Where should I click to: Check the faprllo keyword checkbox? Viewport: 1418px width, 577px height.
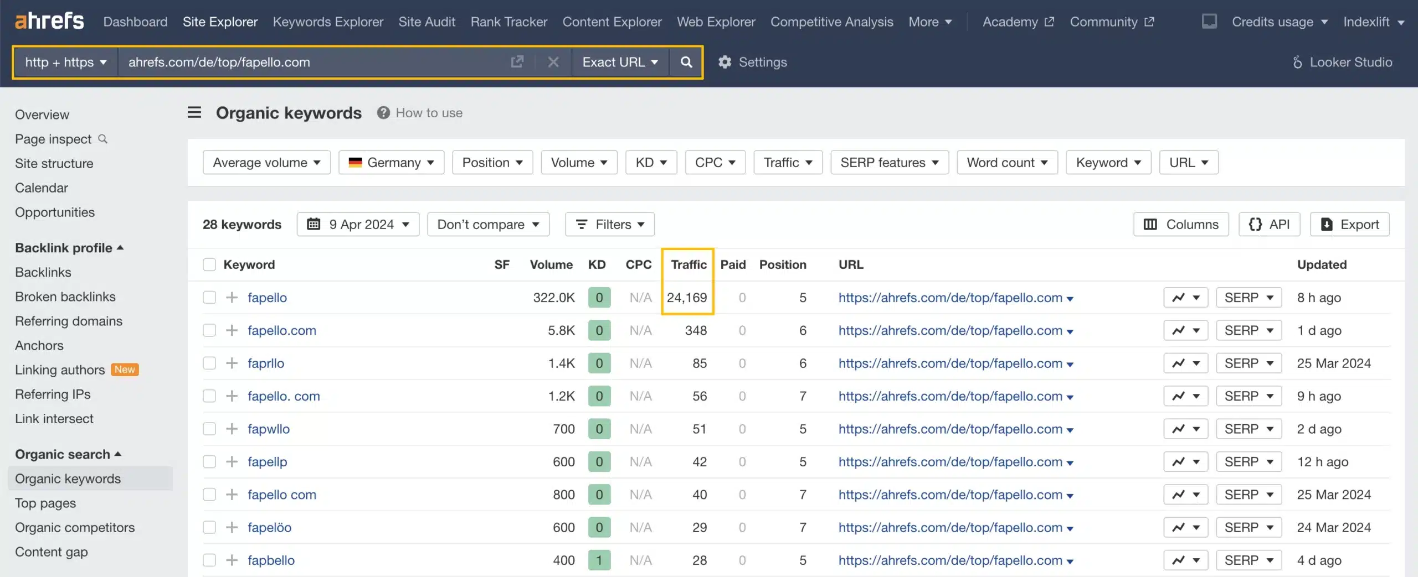209,363
